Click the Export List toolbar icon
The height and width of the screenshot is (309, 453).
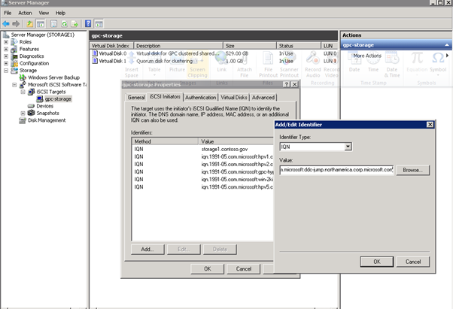click(x=74, y=23)
